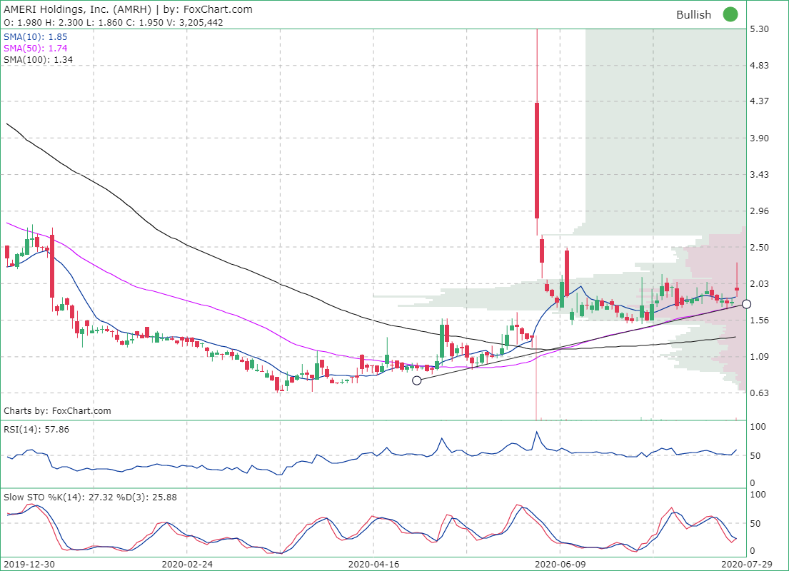The height and width of the screenshot is (571, 789).
Task: Click the 2019-12-30 date label
Action: [x=29, y=564]
